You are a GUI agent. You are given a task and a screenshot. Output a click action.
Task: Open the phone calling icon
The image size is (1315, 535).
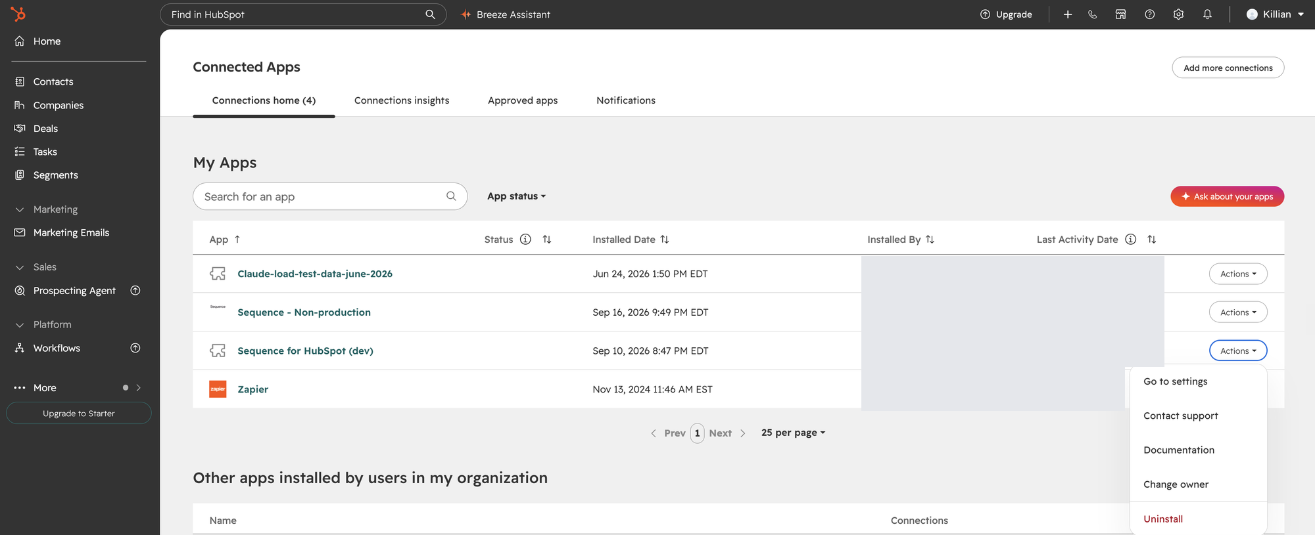(x=1093, y=14)
